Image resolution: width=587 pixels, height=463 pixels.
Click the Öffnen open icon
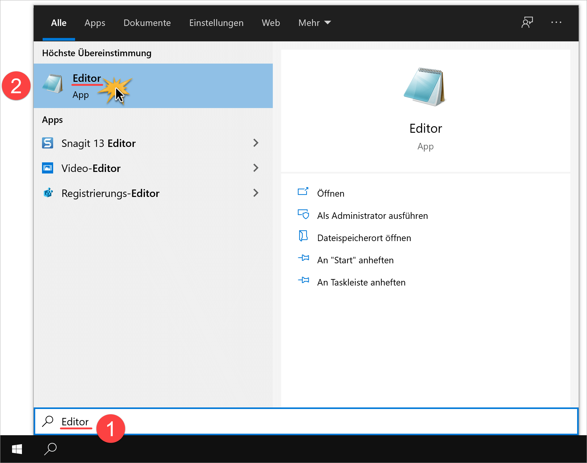point(303,191)
